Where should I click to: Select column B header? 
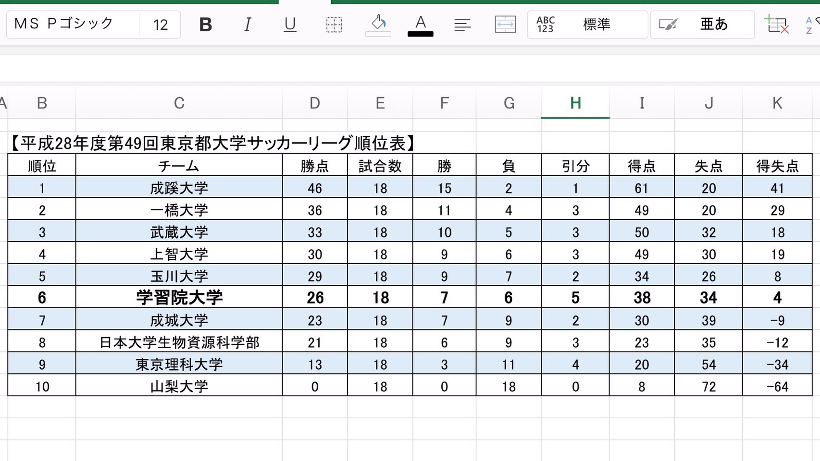tap(42, 103)
